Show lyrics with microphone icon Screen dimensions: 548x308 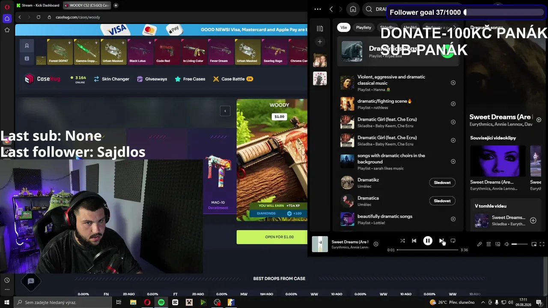(x=479, y=244)
